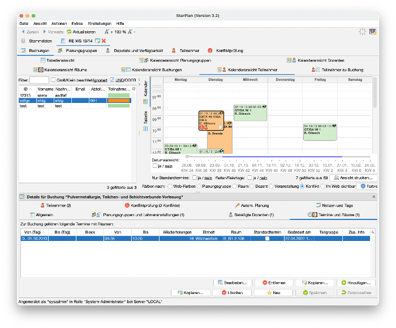
Task: Uncheck the UND/ODER checkbox
Action: (x=112, y=80)
